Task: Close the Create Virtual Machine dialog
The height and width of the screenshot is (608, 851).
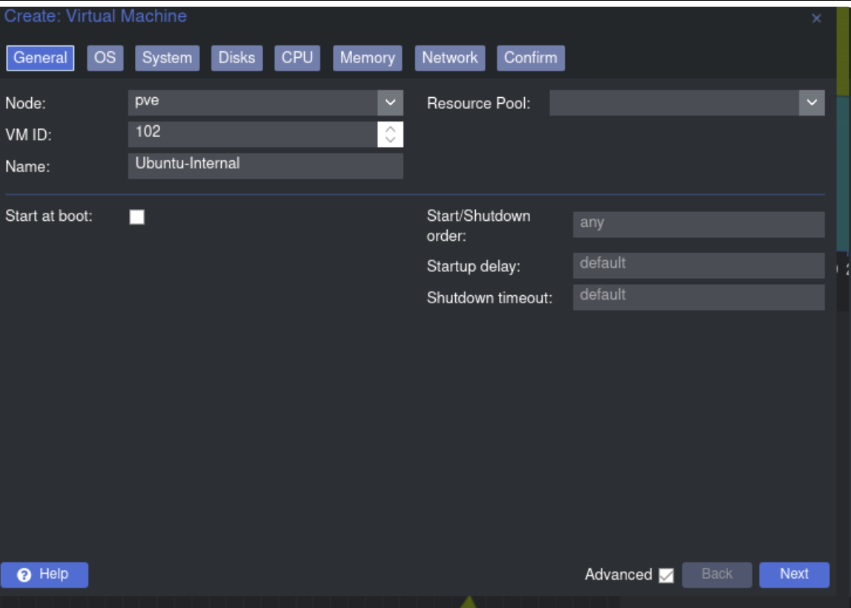Action: [816, 19]
